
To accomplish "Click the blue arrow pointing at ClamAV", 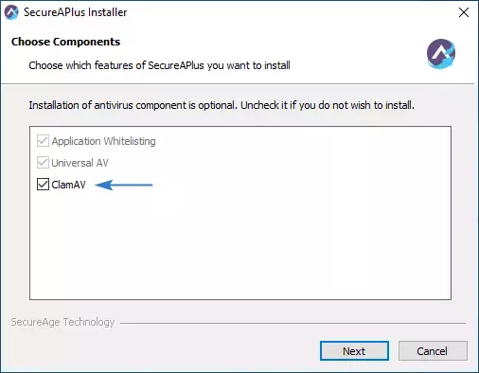I will tap(124, 185).
